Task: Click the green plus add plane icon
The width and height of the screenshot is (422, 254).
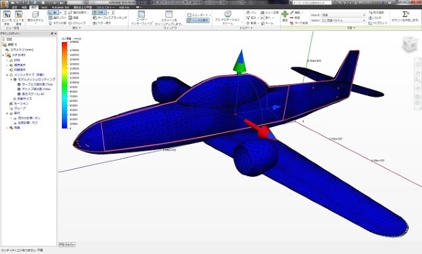Action: [285, 14]
